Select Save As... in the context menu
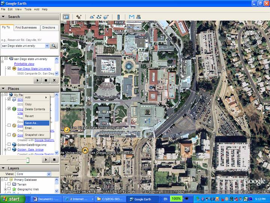The image size is (270, 203). 36,123
